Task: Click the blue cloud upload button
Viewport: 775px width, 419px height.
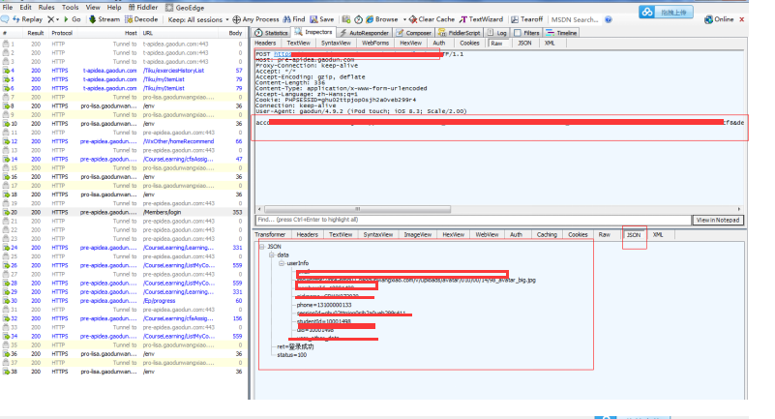Action: [666, 12]
